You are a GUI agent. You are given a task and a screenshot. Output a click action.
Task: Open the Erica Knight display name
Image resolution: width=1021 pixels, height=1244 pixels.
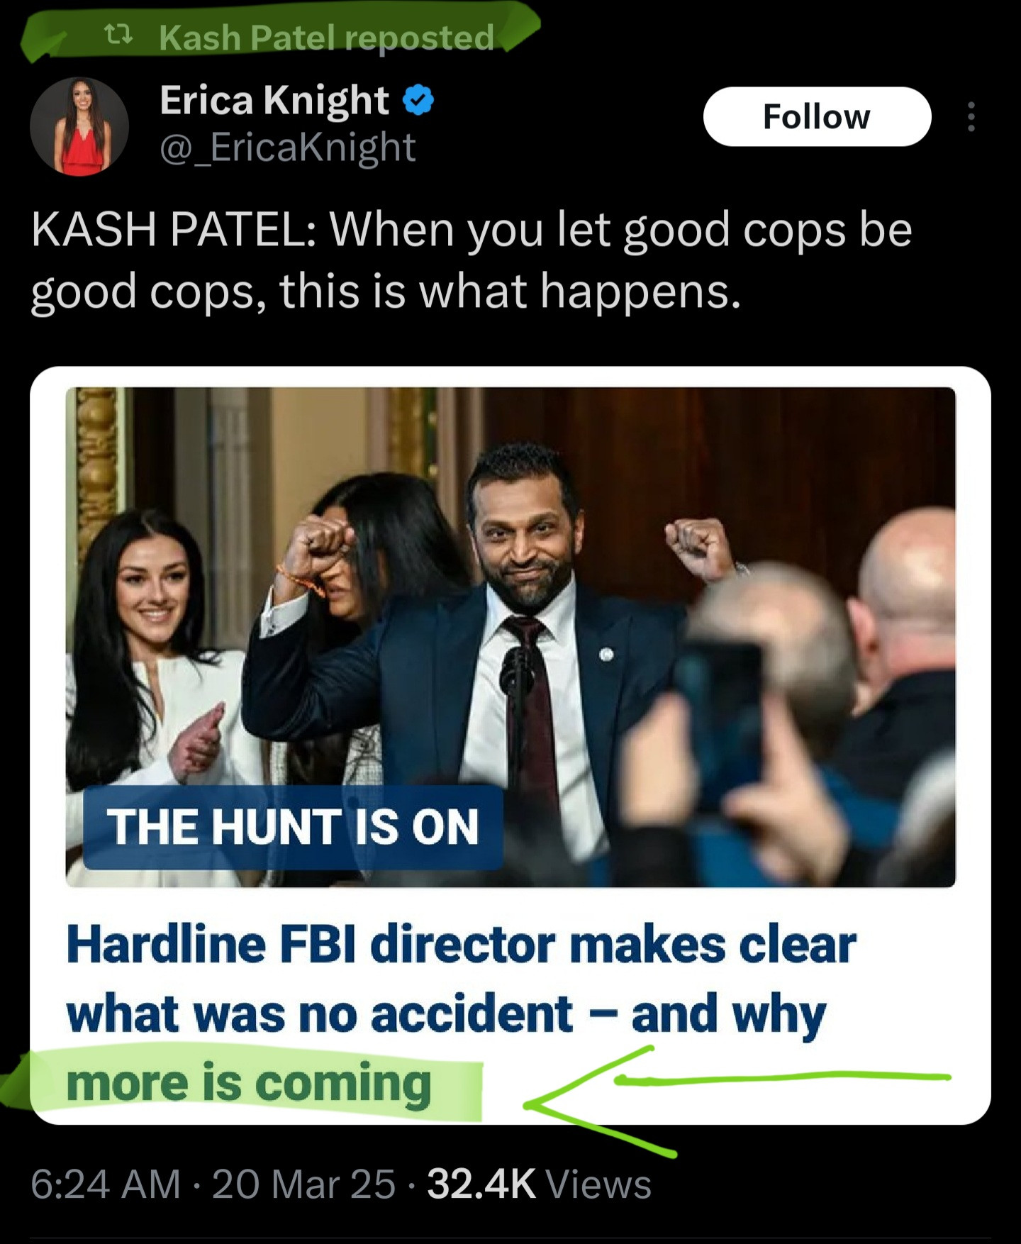pyautogui.click(x=274, y=100)
